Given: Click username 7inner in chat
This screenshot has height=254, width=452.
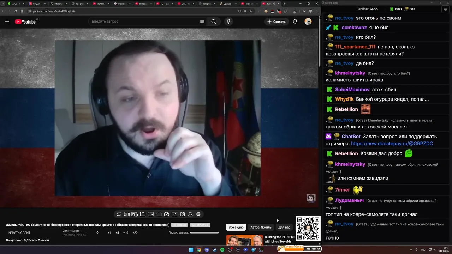Looking at the screenshot, I should click(x=343, y=190).
